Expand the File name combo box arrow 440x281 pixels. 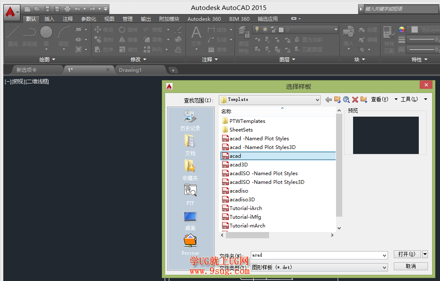point(384,255)
